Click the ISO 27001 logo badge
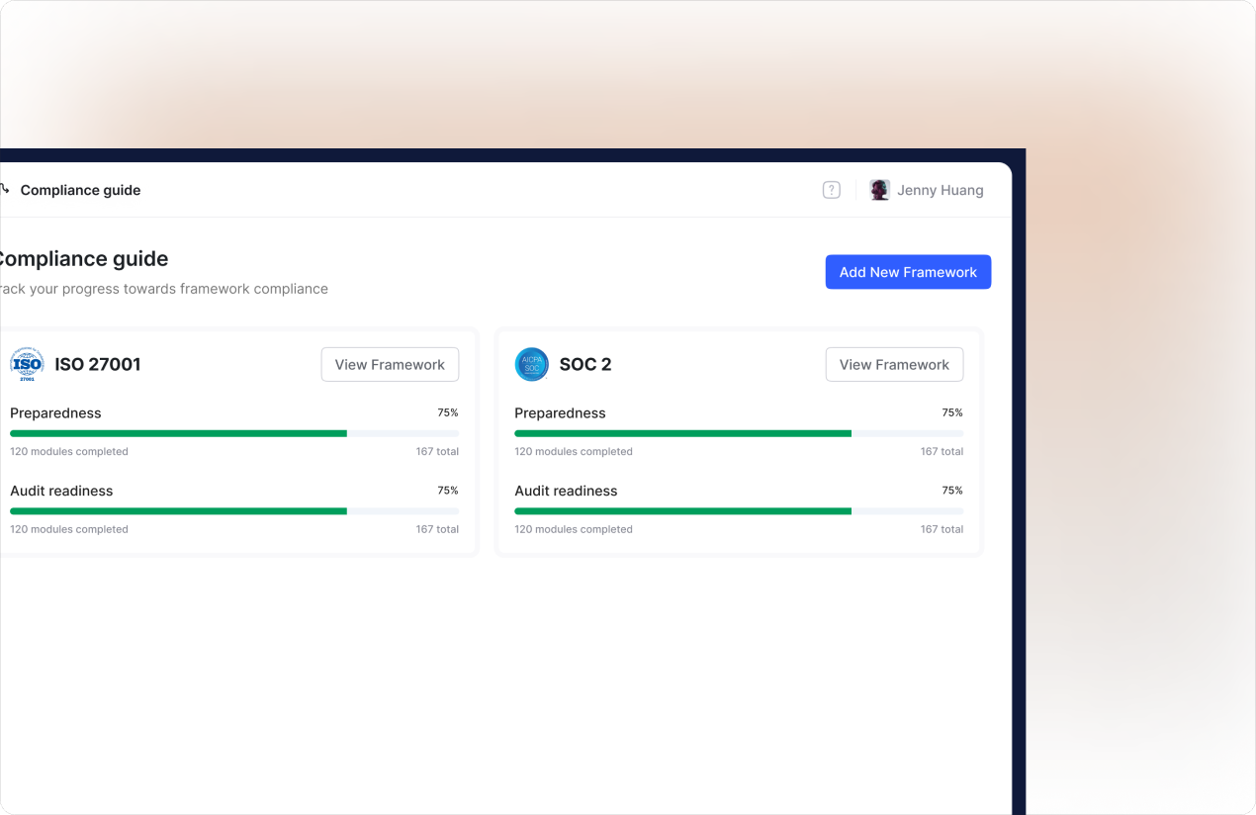This screenshot has width=1256, height=815. click(x=27, y=364)
